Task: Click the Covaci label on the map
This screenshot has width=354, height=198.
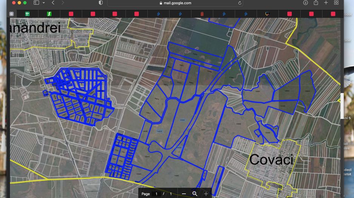Action: click(271, 160)
